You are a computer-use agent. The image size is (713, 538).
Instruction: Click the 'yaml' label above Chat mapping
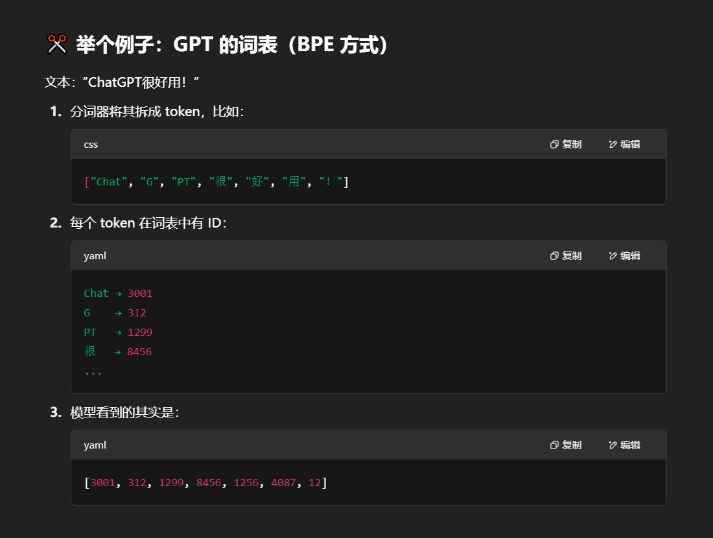coord(95,256)
